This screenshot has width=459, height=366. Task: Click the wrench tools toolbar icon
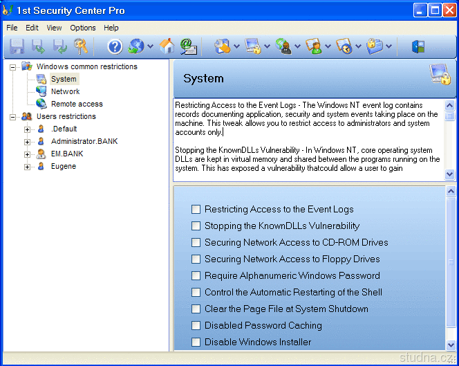click(223, 46)
